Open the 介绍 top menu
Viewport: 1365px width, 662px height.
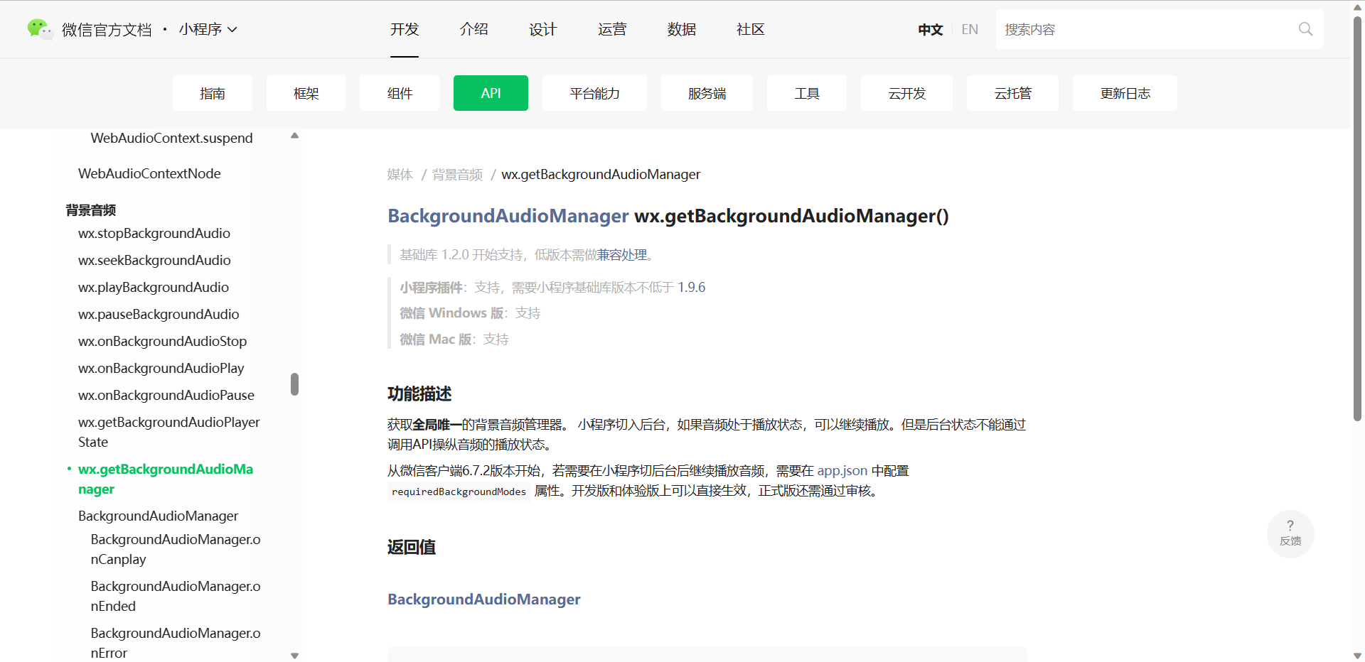tap(473, 29)
